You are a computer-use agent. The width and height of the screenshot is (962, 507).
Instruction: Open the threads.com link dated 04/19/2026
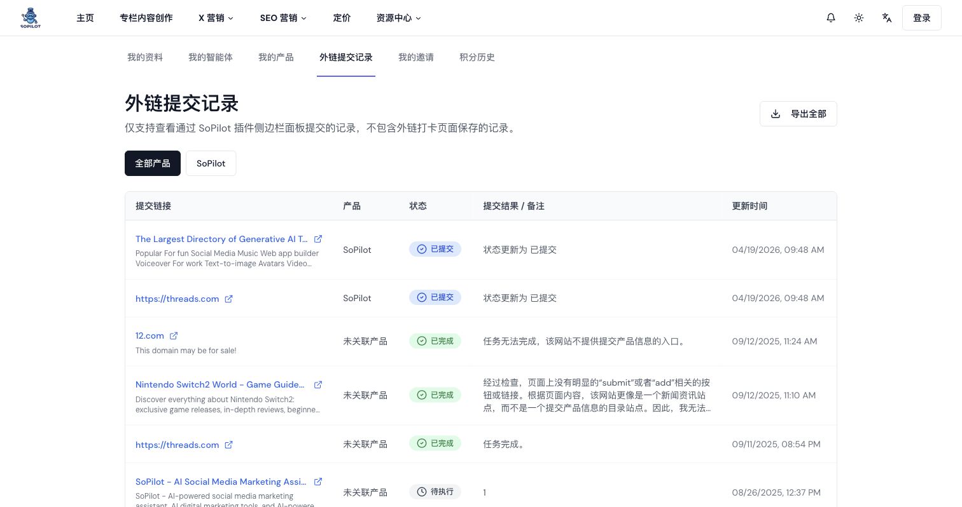178,299
